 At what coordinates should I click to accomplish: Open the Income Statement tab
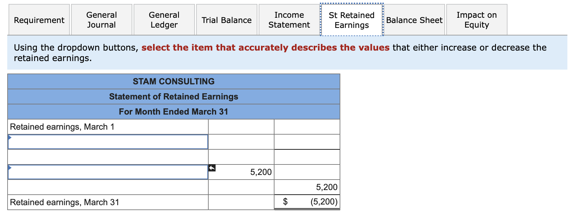pos(289,20)
